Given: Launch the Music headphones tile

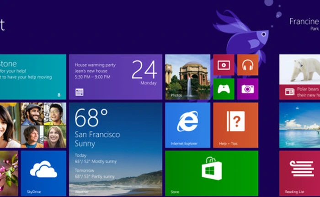Looking at the screenshot, I should pos(247,65).
